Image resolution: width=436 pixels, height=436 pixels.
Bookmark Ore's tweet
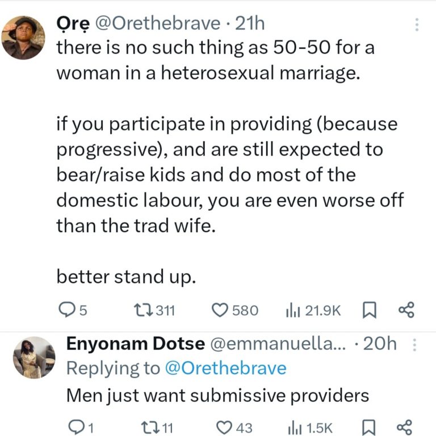pyautogui.click(x=369, y=310)
